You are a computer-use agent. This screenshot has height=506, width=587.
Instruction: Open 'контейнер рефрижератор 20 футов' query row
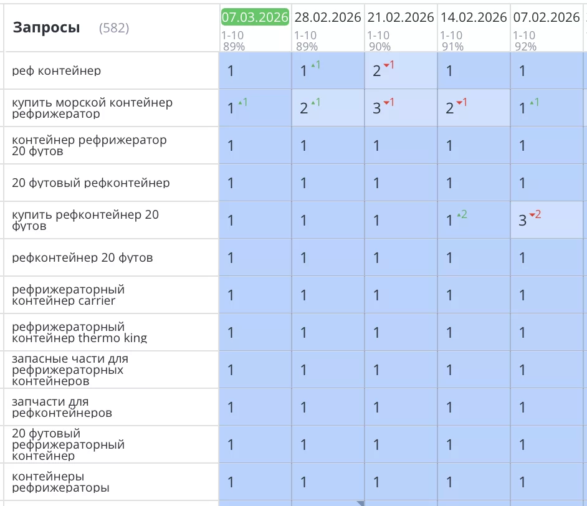click(89, 145)
